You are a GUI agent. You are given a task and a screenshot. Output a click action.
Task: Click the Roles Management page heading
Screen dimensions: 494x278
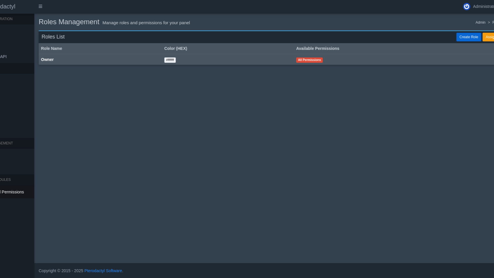[x=69, y=22]
